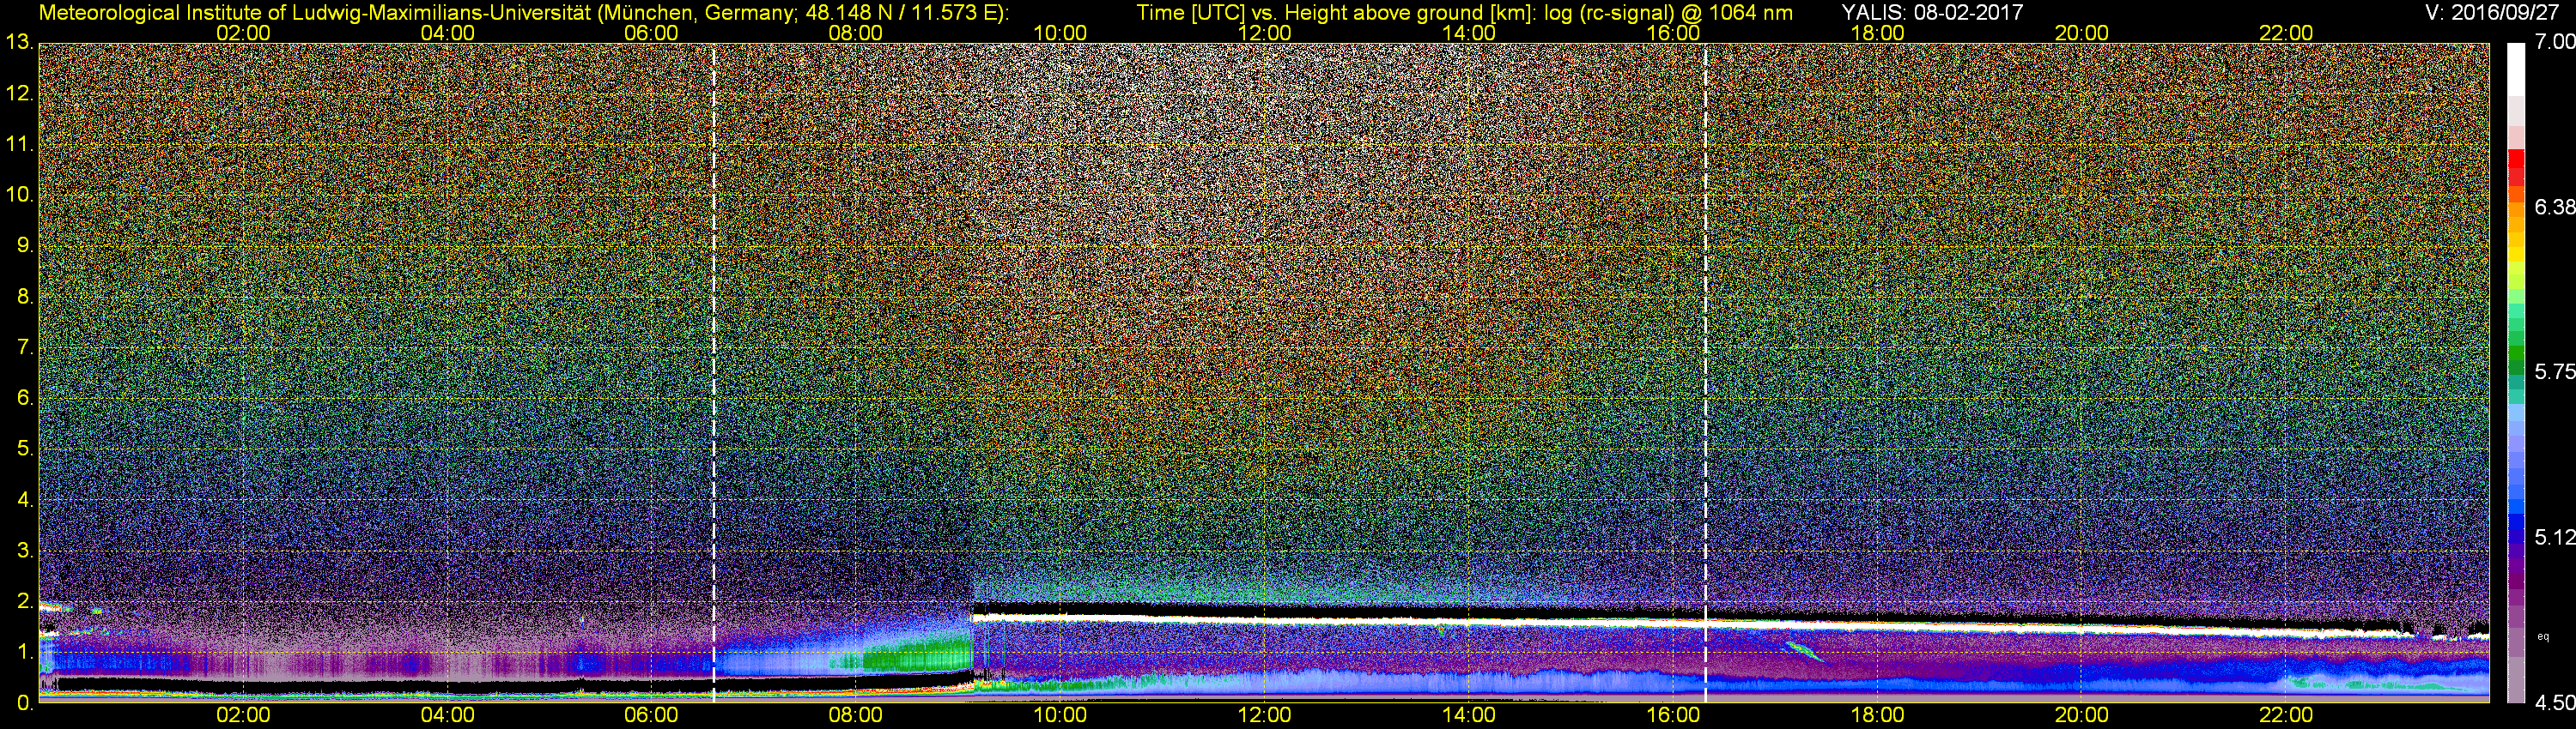This screenshot has width=2576, height=729.
Task: Click the 'V: 2016/09/27' version label
Action: coord(2490,13)
